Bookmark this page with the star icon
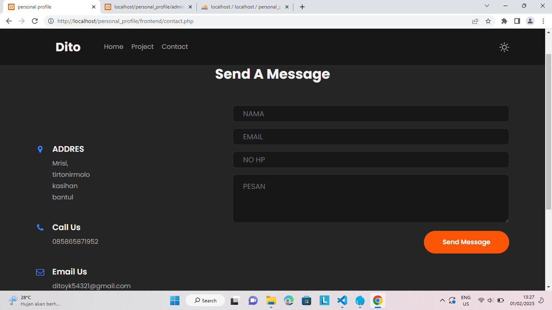 tap(488, 21)
